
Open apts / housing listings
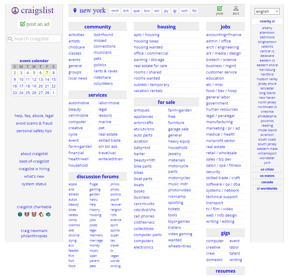tap(147, 35)
